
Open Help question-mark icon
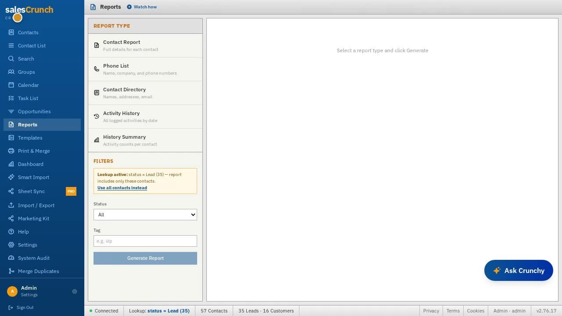11,232
